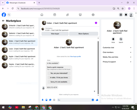Attach a file using the image icon
This screenshot has width=137, height=110.
(46, 100)
